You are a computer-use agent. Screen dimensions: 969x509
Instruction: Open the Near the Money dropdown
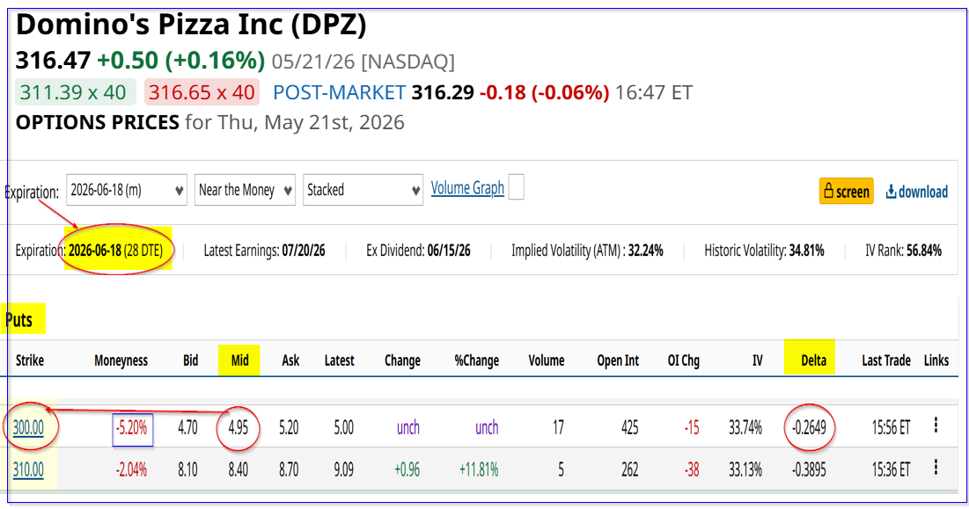point(245,190)
